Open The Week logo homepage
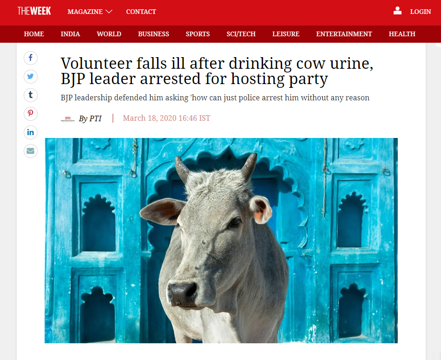 click(34, 11)
